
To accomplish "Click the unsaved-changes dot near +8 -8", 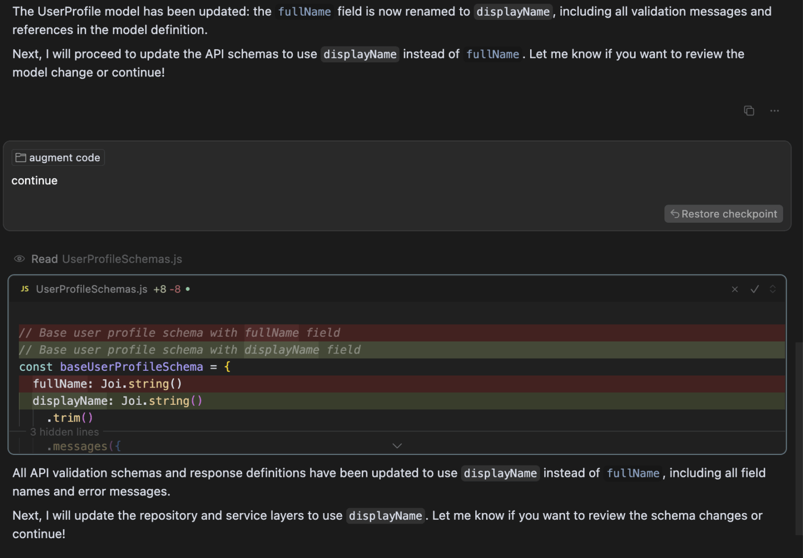I will tap(188, 288).
